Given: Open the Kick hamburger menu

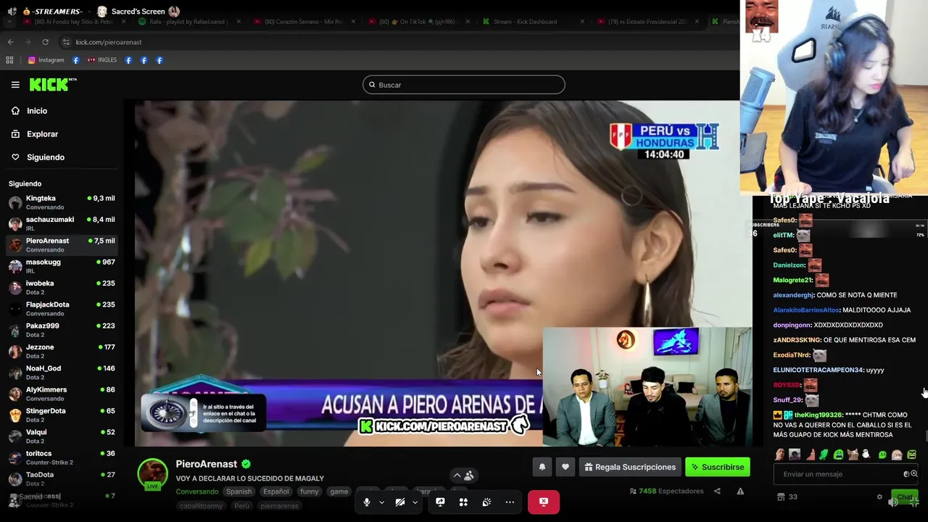Looking at the screenshot, I should tap(15, 85).
